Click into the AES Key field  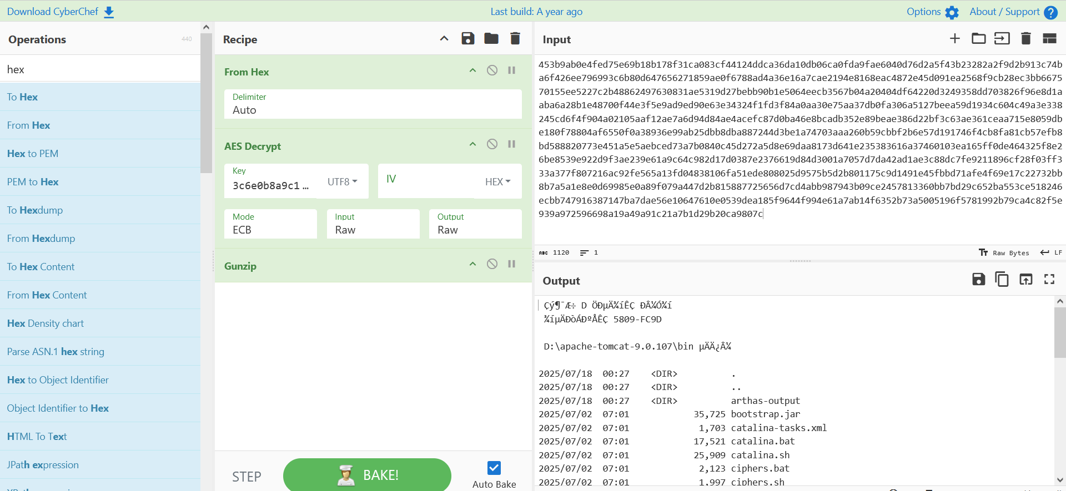(270, 181)
